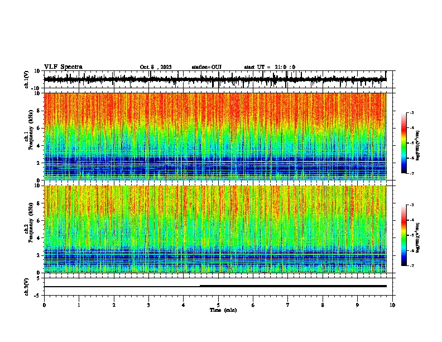This screenshot has height=342, width=442.
Task: Click the ch.1 color scale log(PSD) label
Action: pos(418,145)
